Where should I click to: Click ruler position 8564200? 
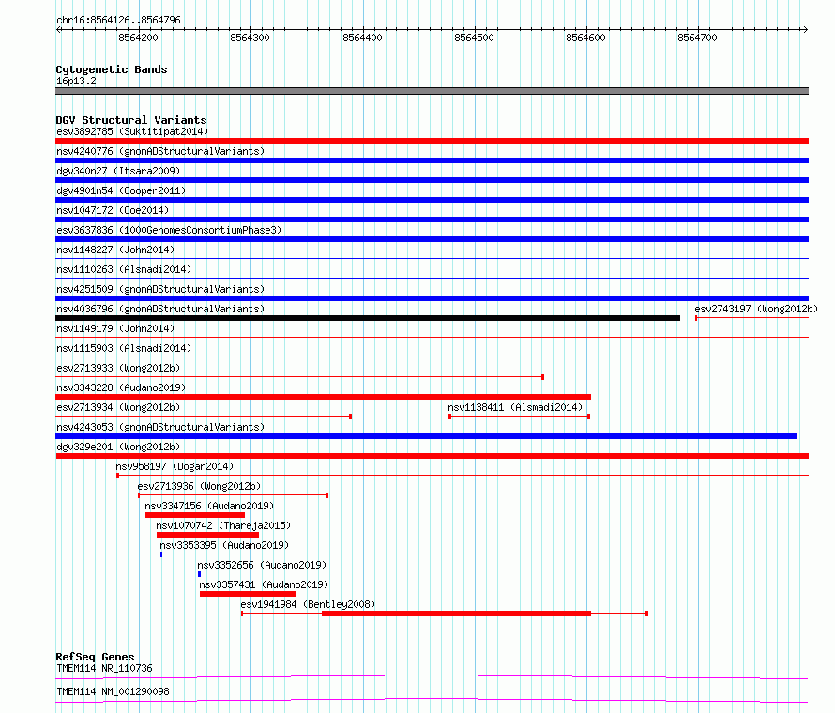click(139, 38)
